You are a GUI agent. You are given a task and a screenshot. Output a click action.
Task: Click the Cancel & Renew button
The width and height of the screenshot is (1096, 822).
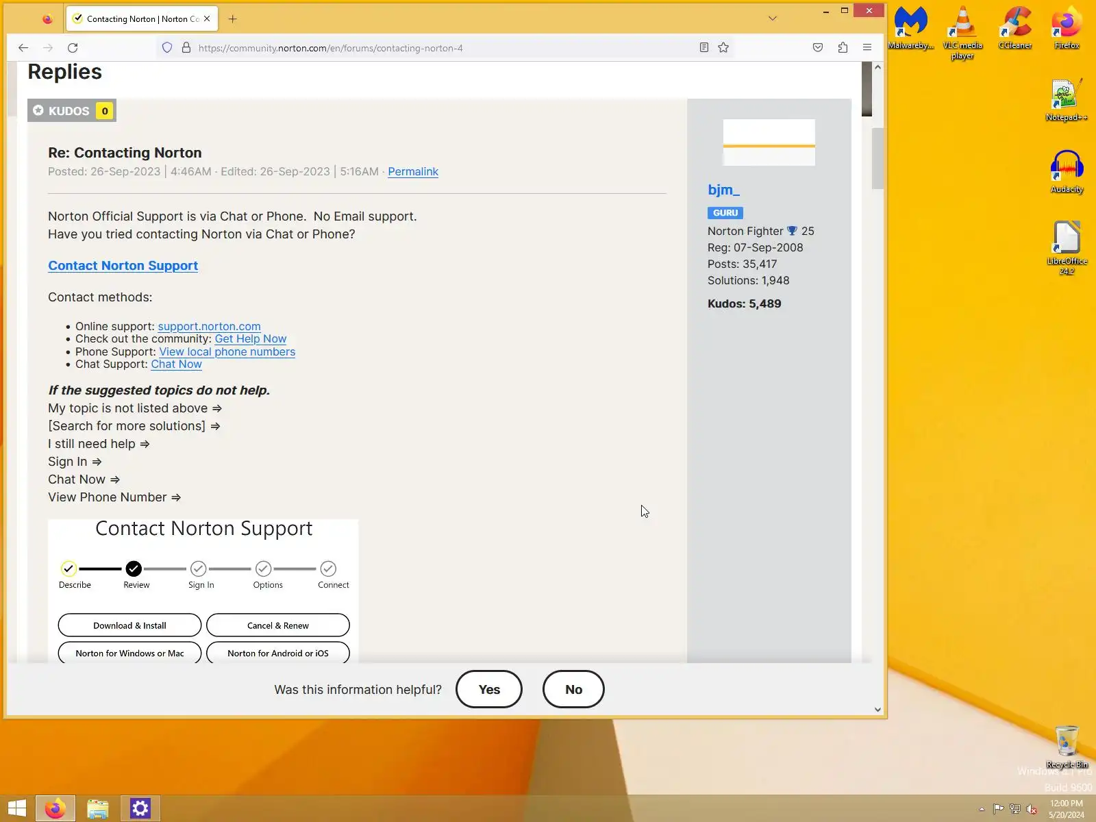tap(278, 625)
